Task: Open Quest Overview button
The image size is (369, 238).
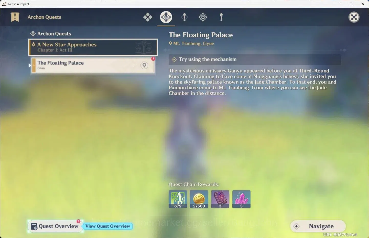Action: tap(55, 226)
